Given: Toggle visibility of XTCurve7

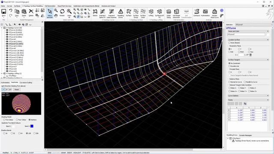Looking at the screenshot, I should [x=7, y=44].
